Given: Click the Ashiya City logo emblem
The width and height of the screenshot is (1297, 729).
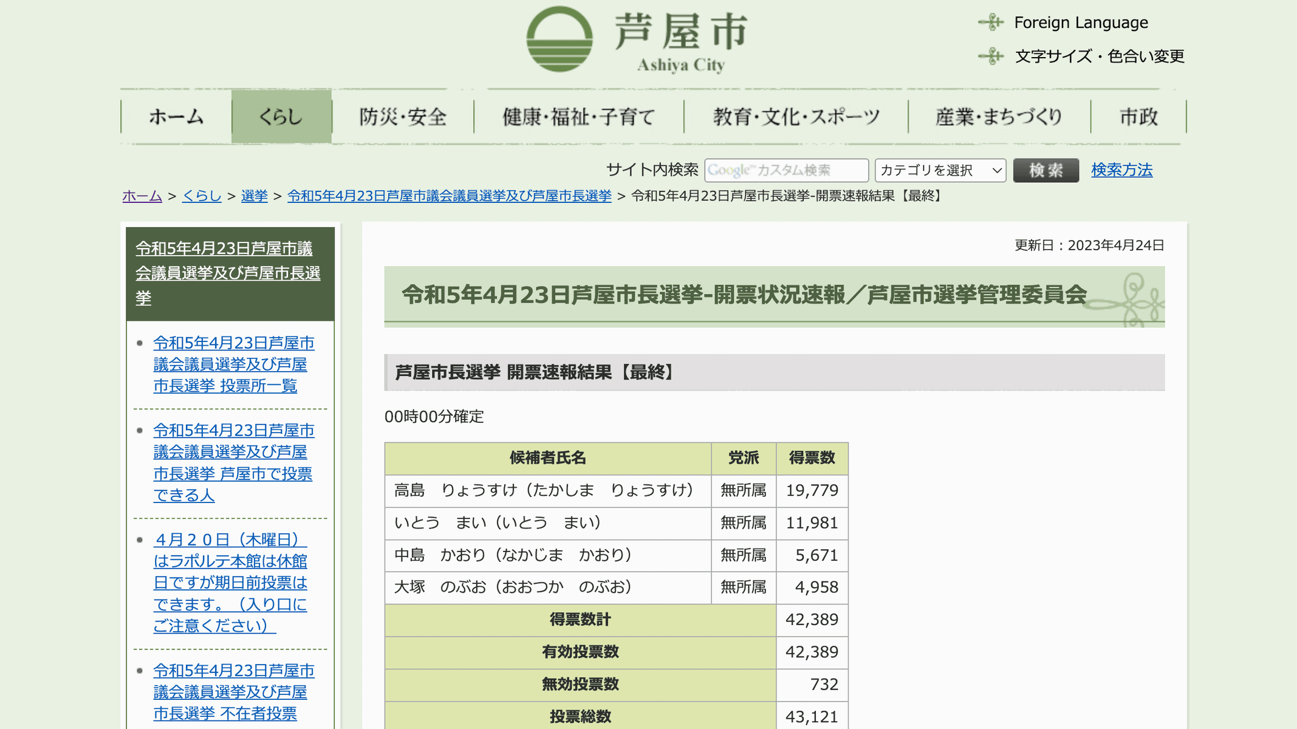Looking at the screenshot, I should coord(559,39).
